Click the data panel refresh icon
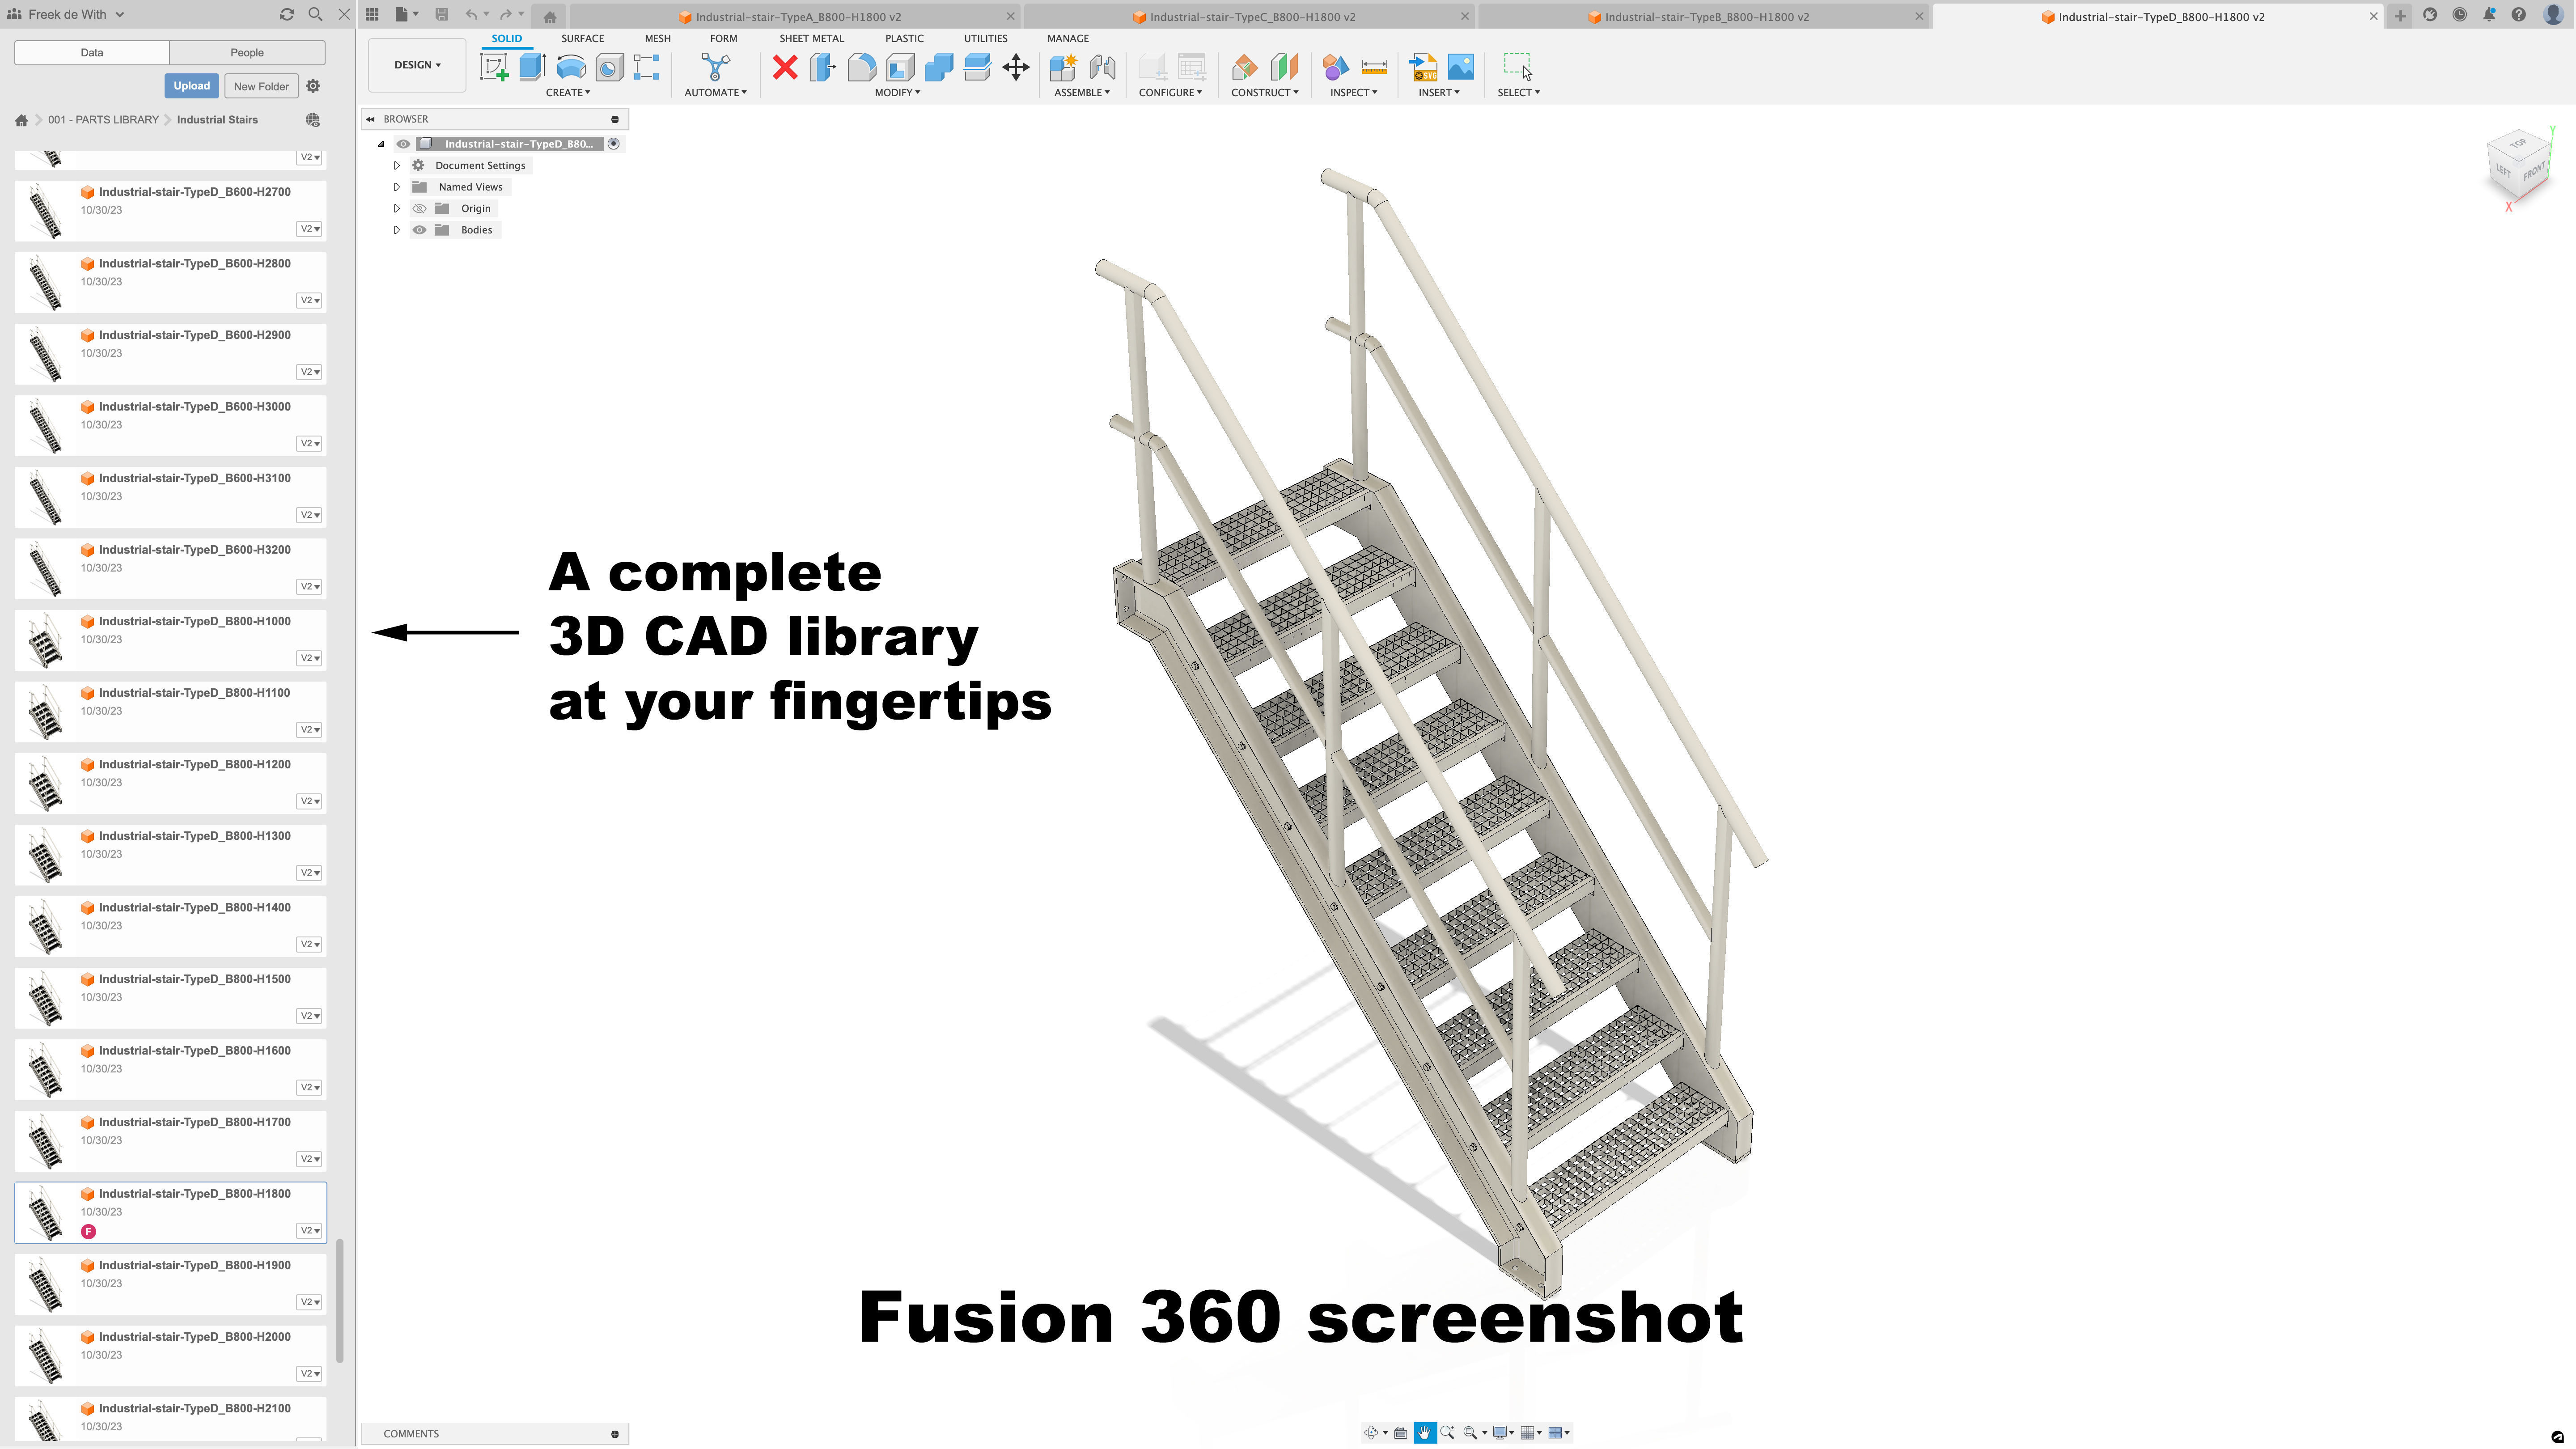Screen dimensions: 2576x1449 point(287,14)
